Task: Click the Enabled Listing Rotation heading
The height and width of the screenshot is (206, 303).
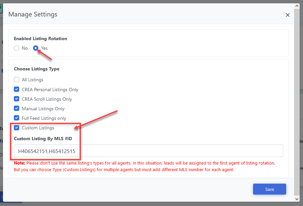Action: click(40, 39)
